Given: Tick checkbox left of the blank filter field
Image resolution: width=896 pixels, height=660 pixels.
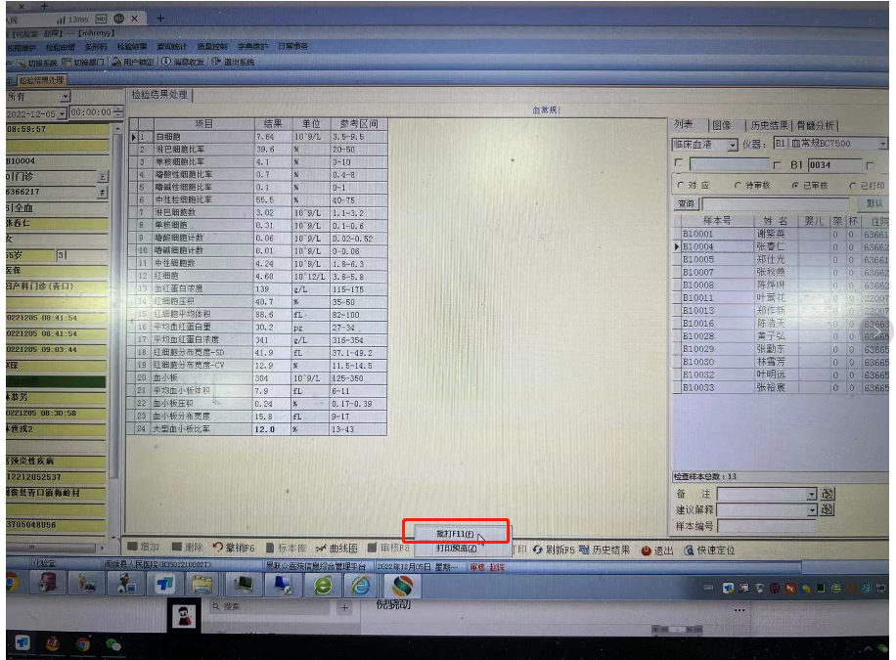Looking at the screenshot, I should (x=679, y=163).
